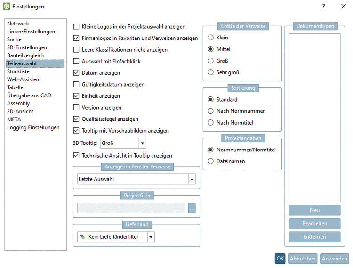Open the Netzwerk settings category

[18, 24]
